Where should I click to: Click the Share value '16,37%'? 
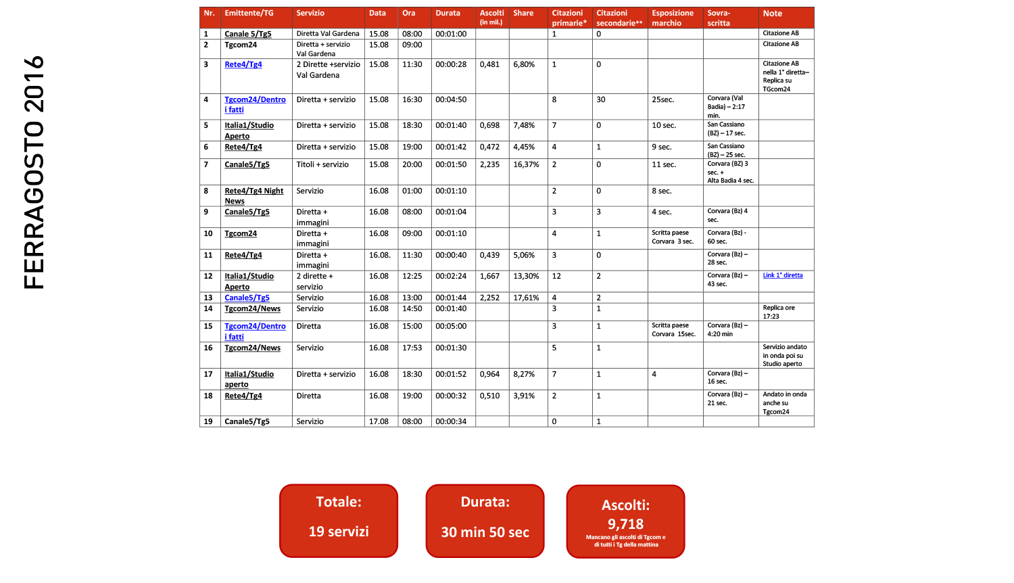click(x=526, y=164)
